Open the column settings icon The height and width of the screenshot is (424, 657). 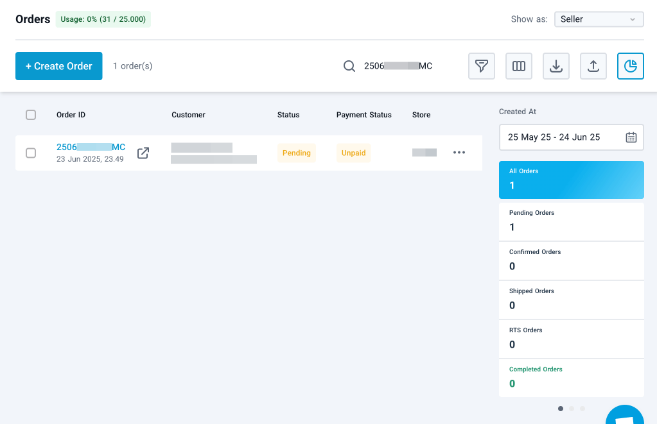point(518,66)
